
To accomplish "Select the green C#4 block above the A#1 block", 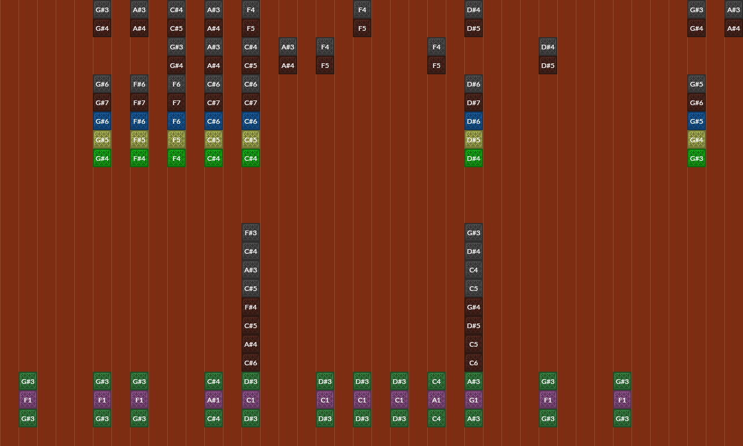I will (214, 381).
